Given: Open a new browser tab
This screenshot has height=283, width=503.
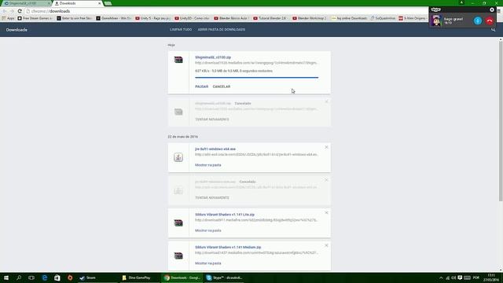Looking at the screenshot, I should click(x=108, y=3).
